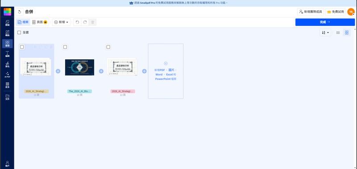
Task: Switch to Files (檔案) mode tab
Action: 23,22
